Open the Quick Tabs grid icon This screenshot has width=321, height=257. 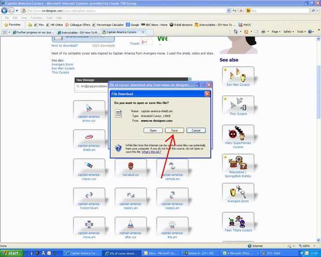point(5,32)
